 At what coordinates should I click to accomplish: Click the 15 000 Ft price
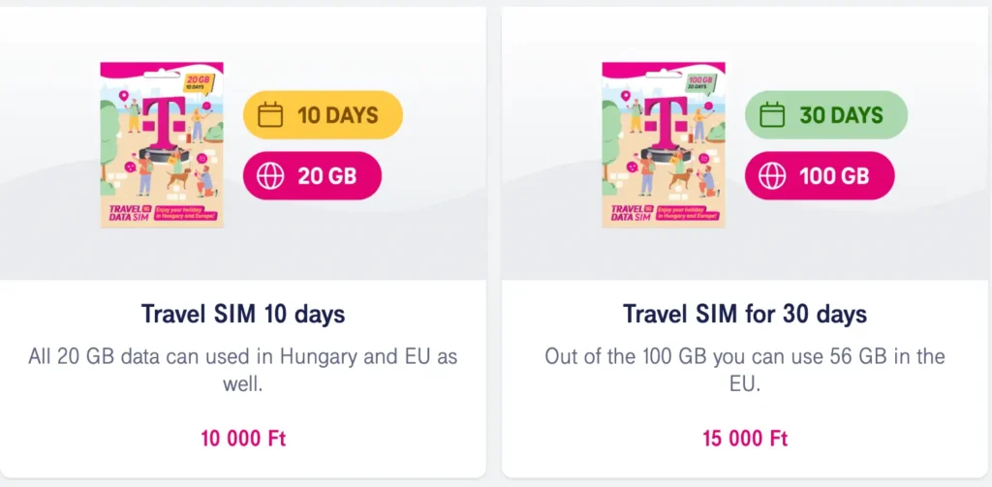pyautogui.click(x=745, y=439)
